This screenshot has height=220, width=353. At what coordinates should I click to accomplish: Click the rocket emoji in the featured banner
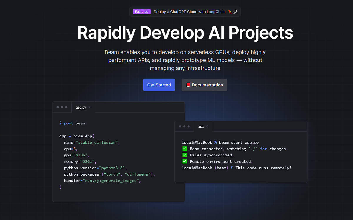pyautogui.click(x=229, y=12)
